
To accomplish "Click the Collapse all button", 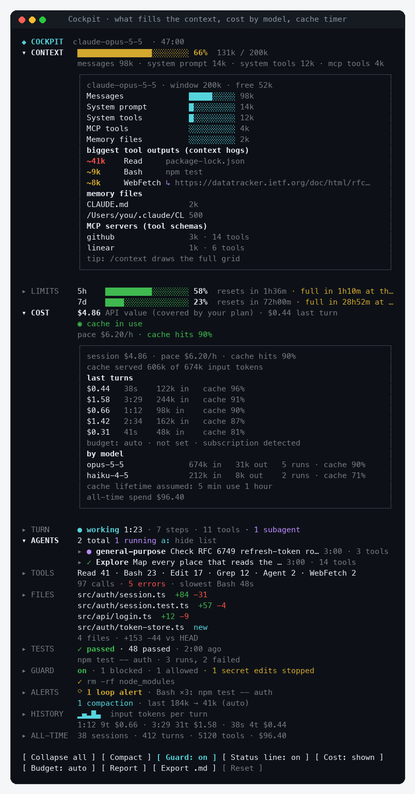I will click(59, 757).
